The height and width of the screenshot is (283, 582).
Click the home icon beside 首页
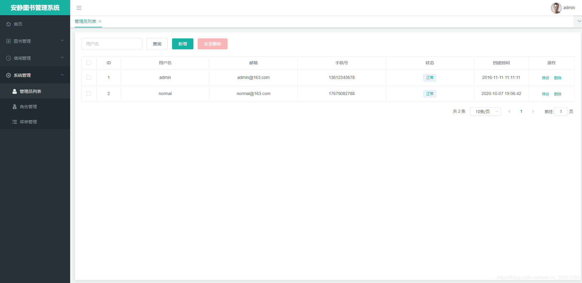pyautogui.click(x=9, y=24)
